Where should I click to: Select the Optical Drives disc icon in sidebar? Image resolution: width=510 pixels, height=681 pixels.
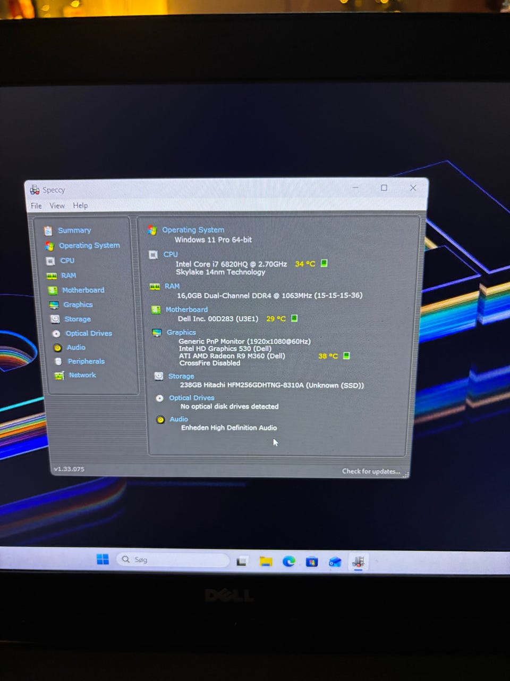click(x=56, y=334)
